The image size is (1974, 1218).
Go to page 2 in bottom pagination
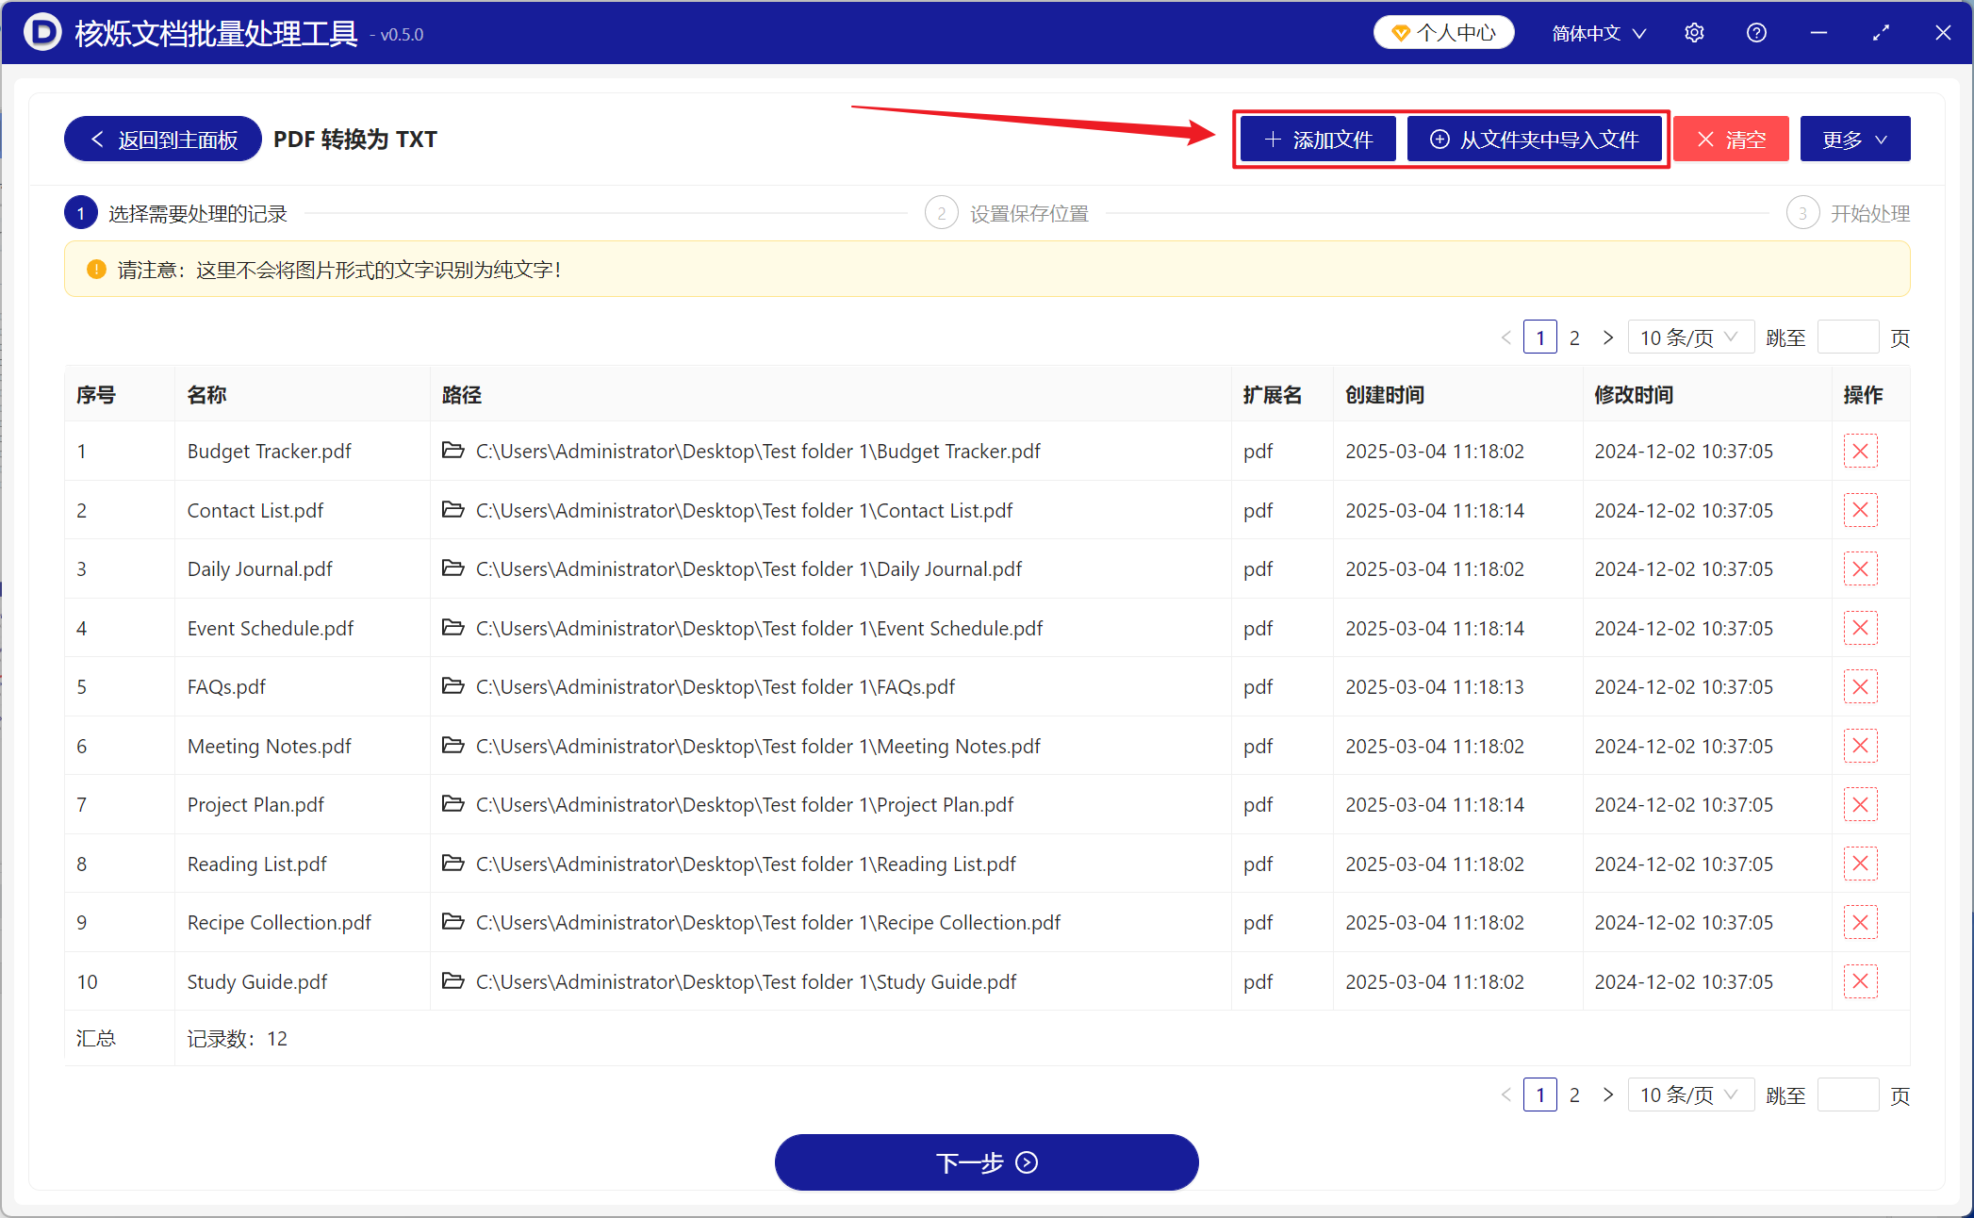point(1574,1095)
